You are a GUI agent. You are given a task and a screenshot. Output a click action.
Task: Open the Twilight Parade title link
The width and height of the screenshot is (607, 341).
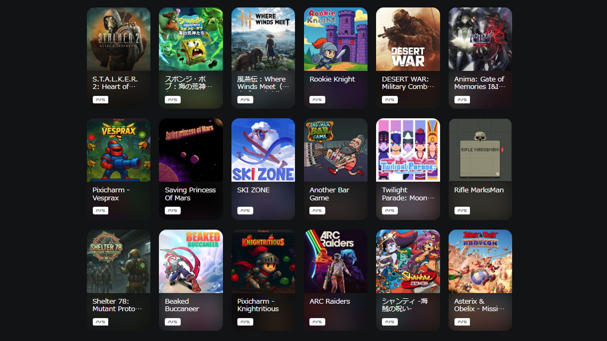(408, 194)
